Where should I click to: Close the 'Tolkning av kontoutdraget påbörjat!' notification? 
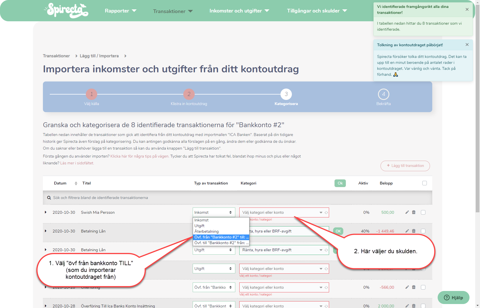[x=467, y=45]
